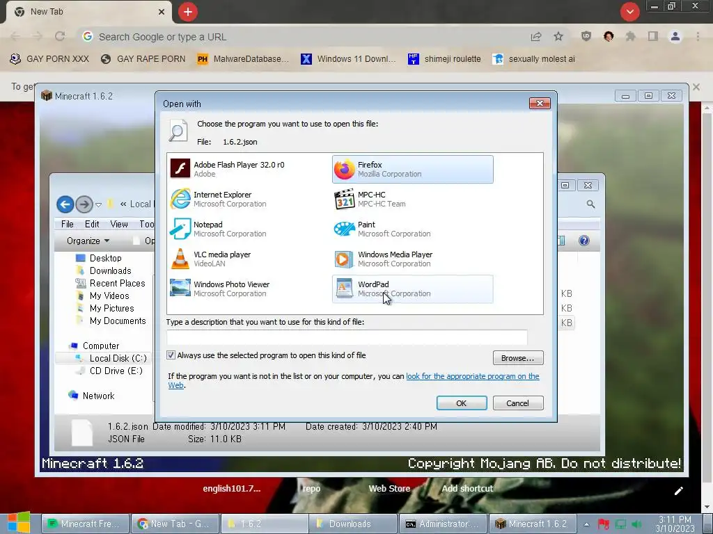713x534 pixels.
Task: Switch to Minecraft 1.6.2 taskbar item
Action: pos(531,524)
